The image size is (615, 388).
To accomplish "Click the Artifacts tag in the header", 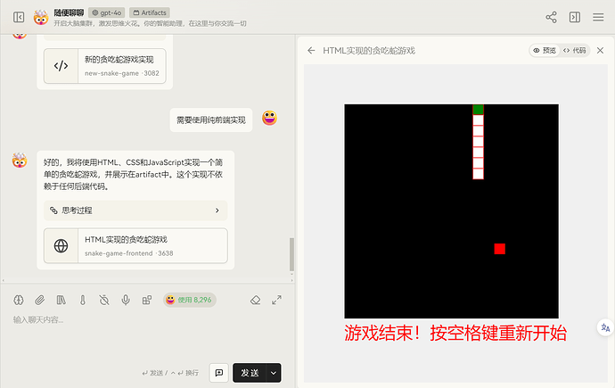I will pos(150,12).
